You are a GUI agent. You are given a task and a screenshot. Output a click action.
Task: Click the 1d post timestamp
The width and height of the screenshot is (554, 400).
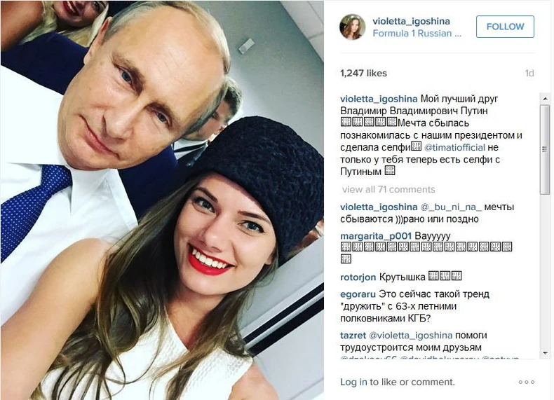(529, 73)
